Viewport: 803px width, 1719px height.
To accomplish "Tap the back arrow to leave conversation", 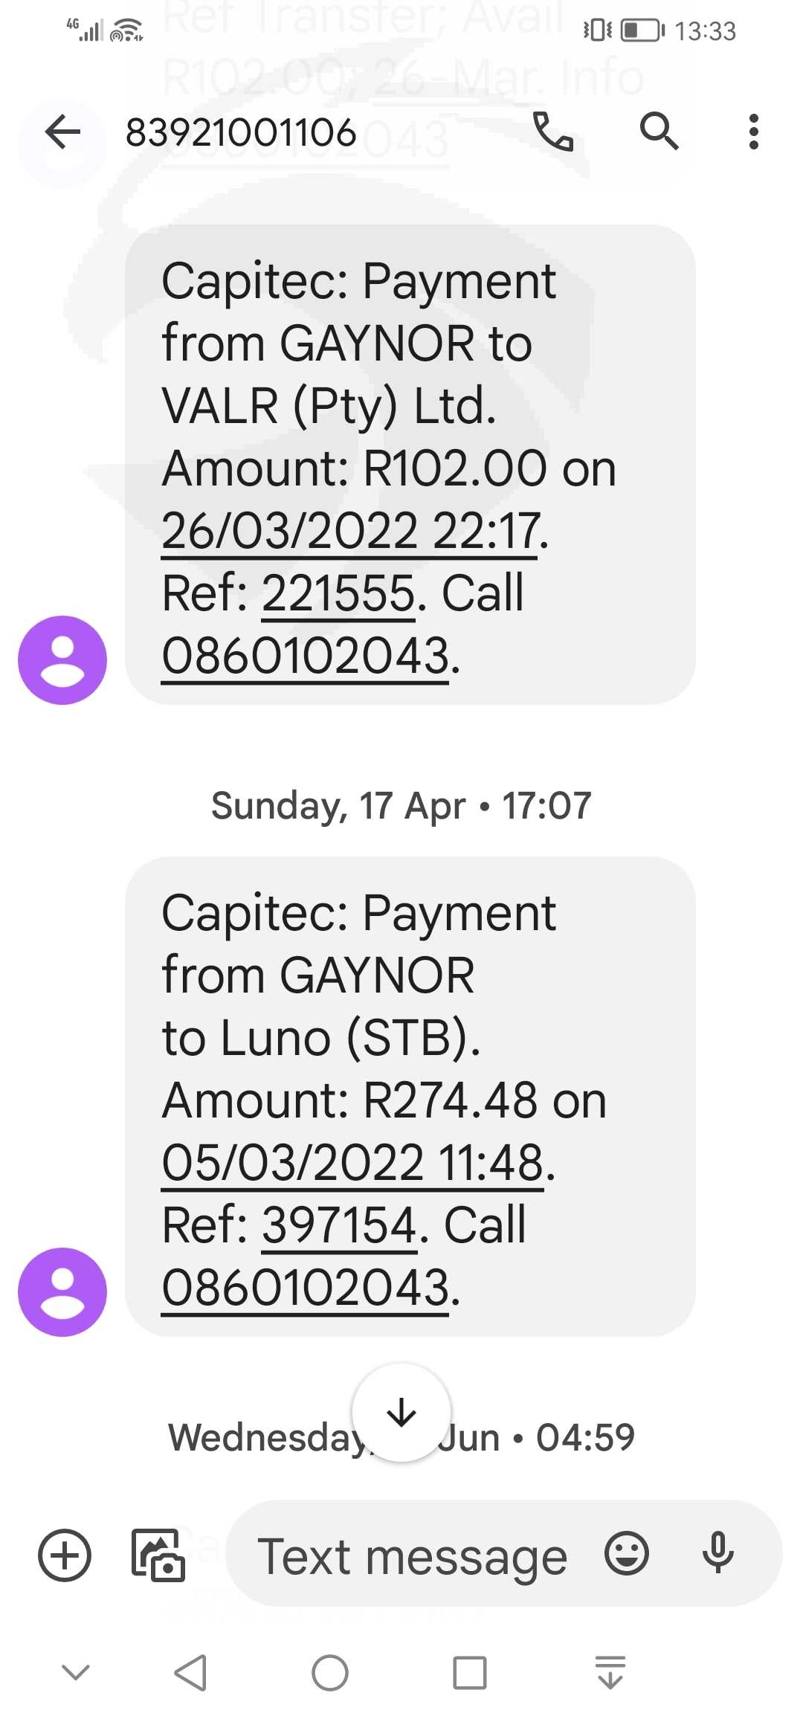I will (62, 133).
